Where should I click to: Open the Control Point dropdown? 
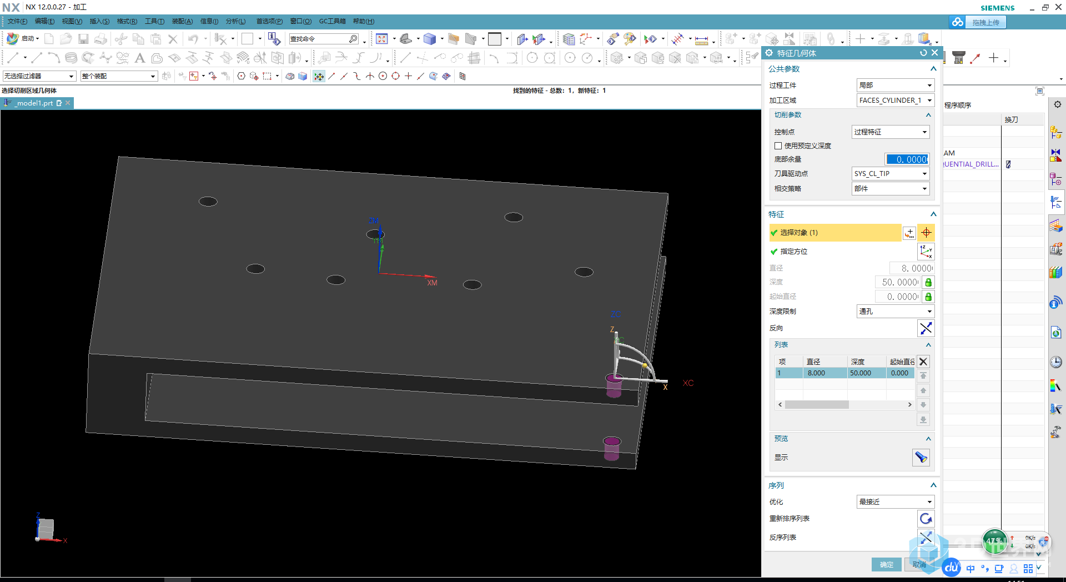point(891,132)
